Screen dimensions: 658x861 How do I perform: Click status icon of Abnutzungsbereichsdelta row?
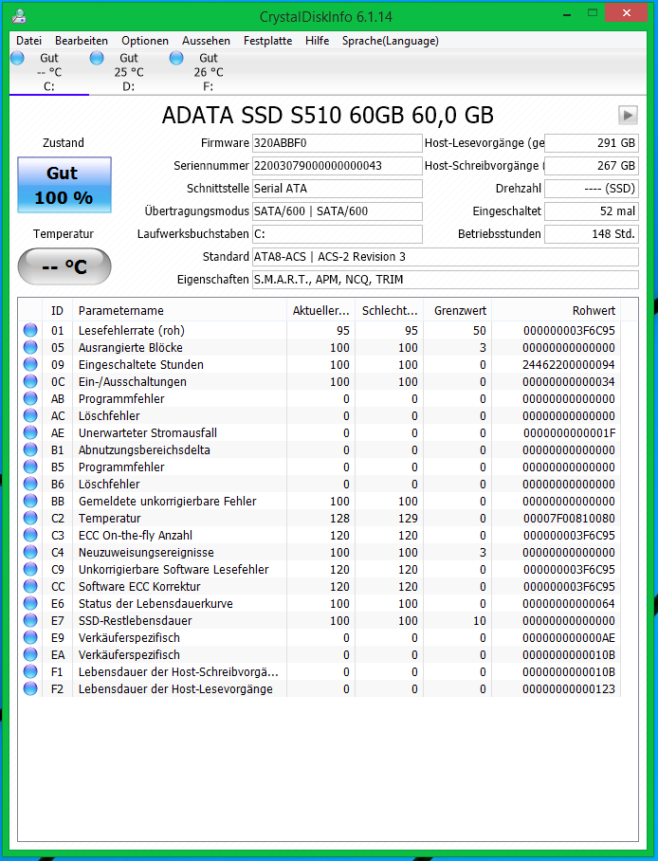point(30,449)
